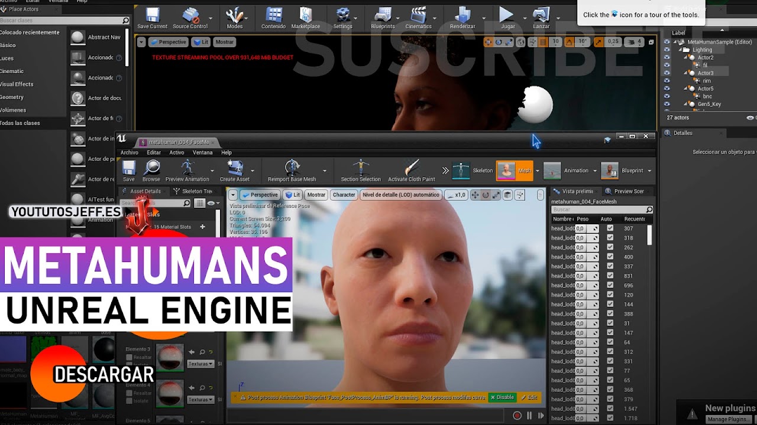
Task: Toggle Auto checkbox for count 696 row
Action: click(x=610, y=285)
